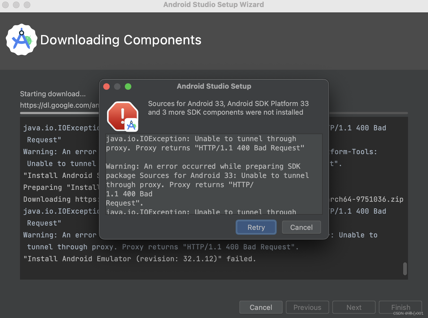Click Retry in the Android Studio Setup dialog
428x318 pixels.
[x=256, y=227]
